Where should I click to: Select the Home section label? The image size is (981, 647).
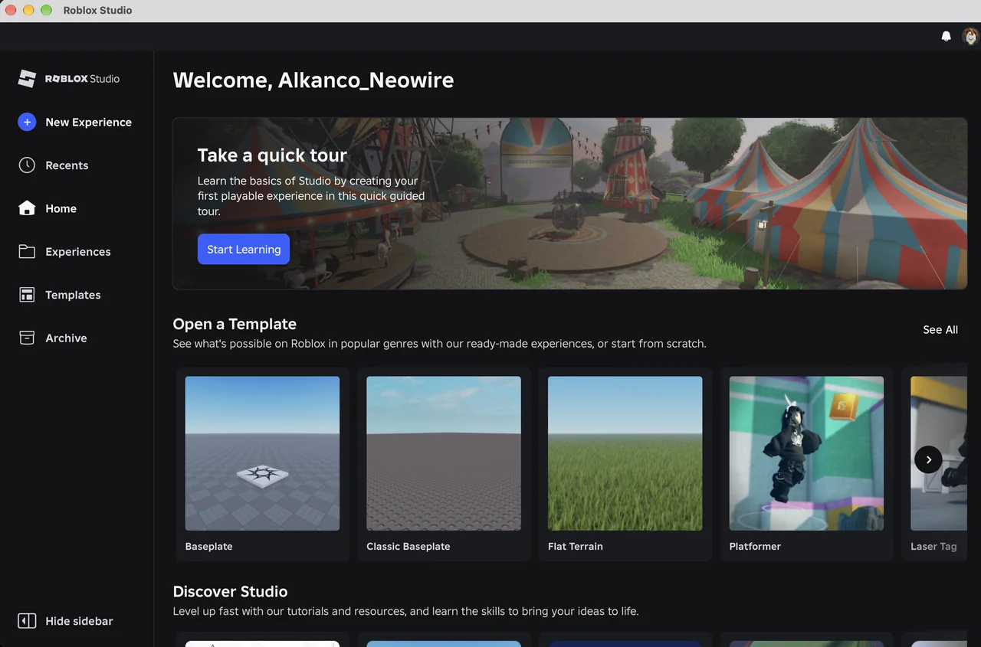coord(61,208)
